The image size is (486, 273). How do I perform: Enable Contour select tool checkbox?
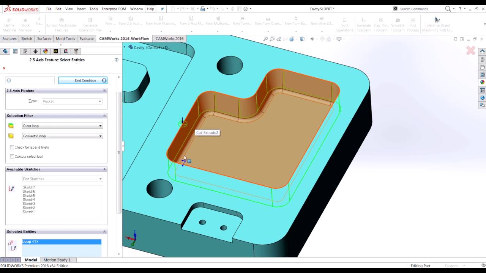click(x=12, y=156)
